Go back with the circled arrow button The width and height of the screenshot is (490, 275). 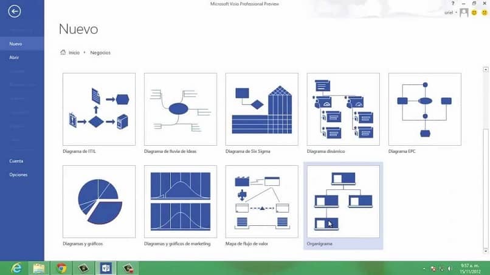click(x=15, y=12)
